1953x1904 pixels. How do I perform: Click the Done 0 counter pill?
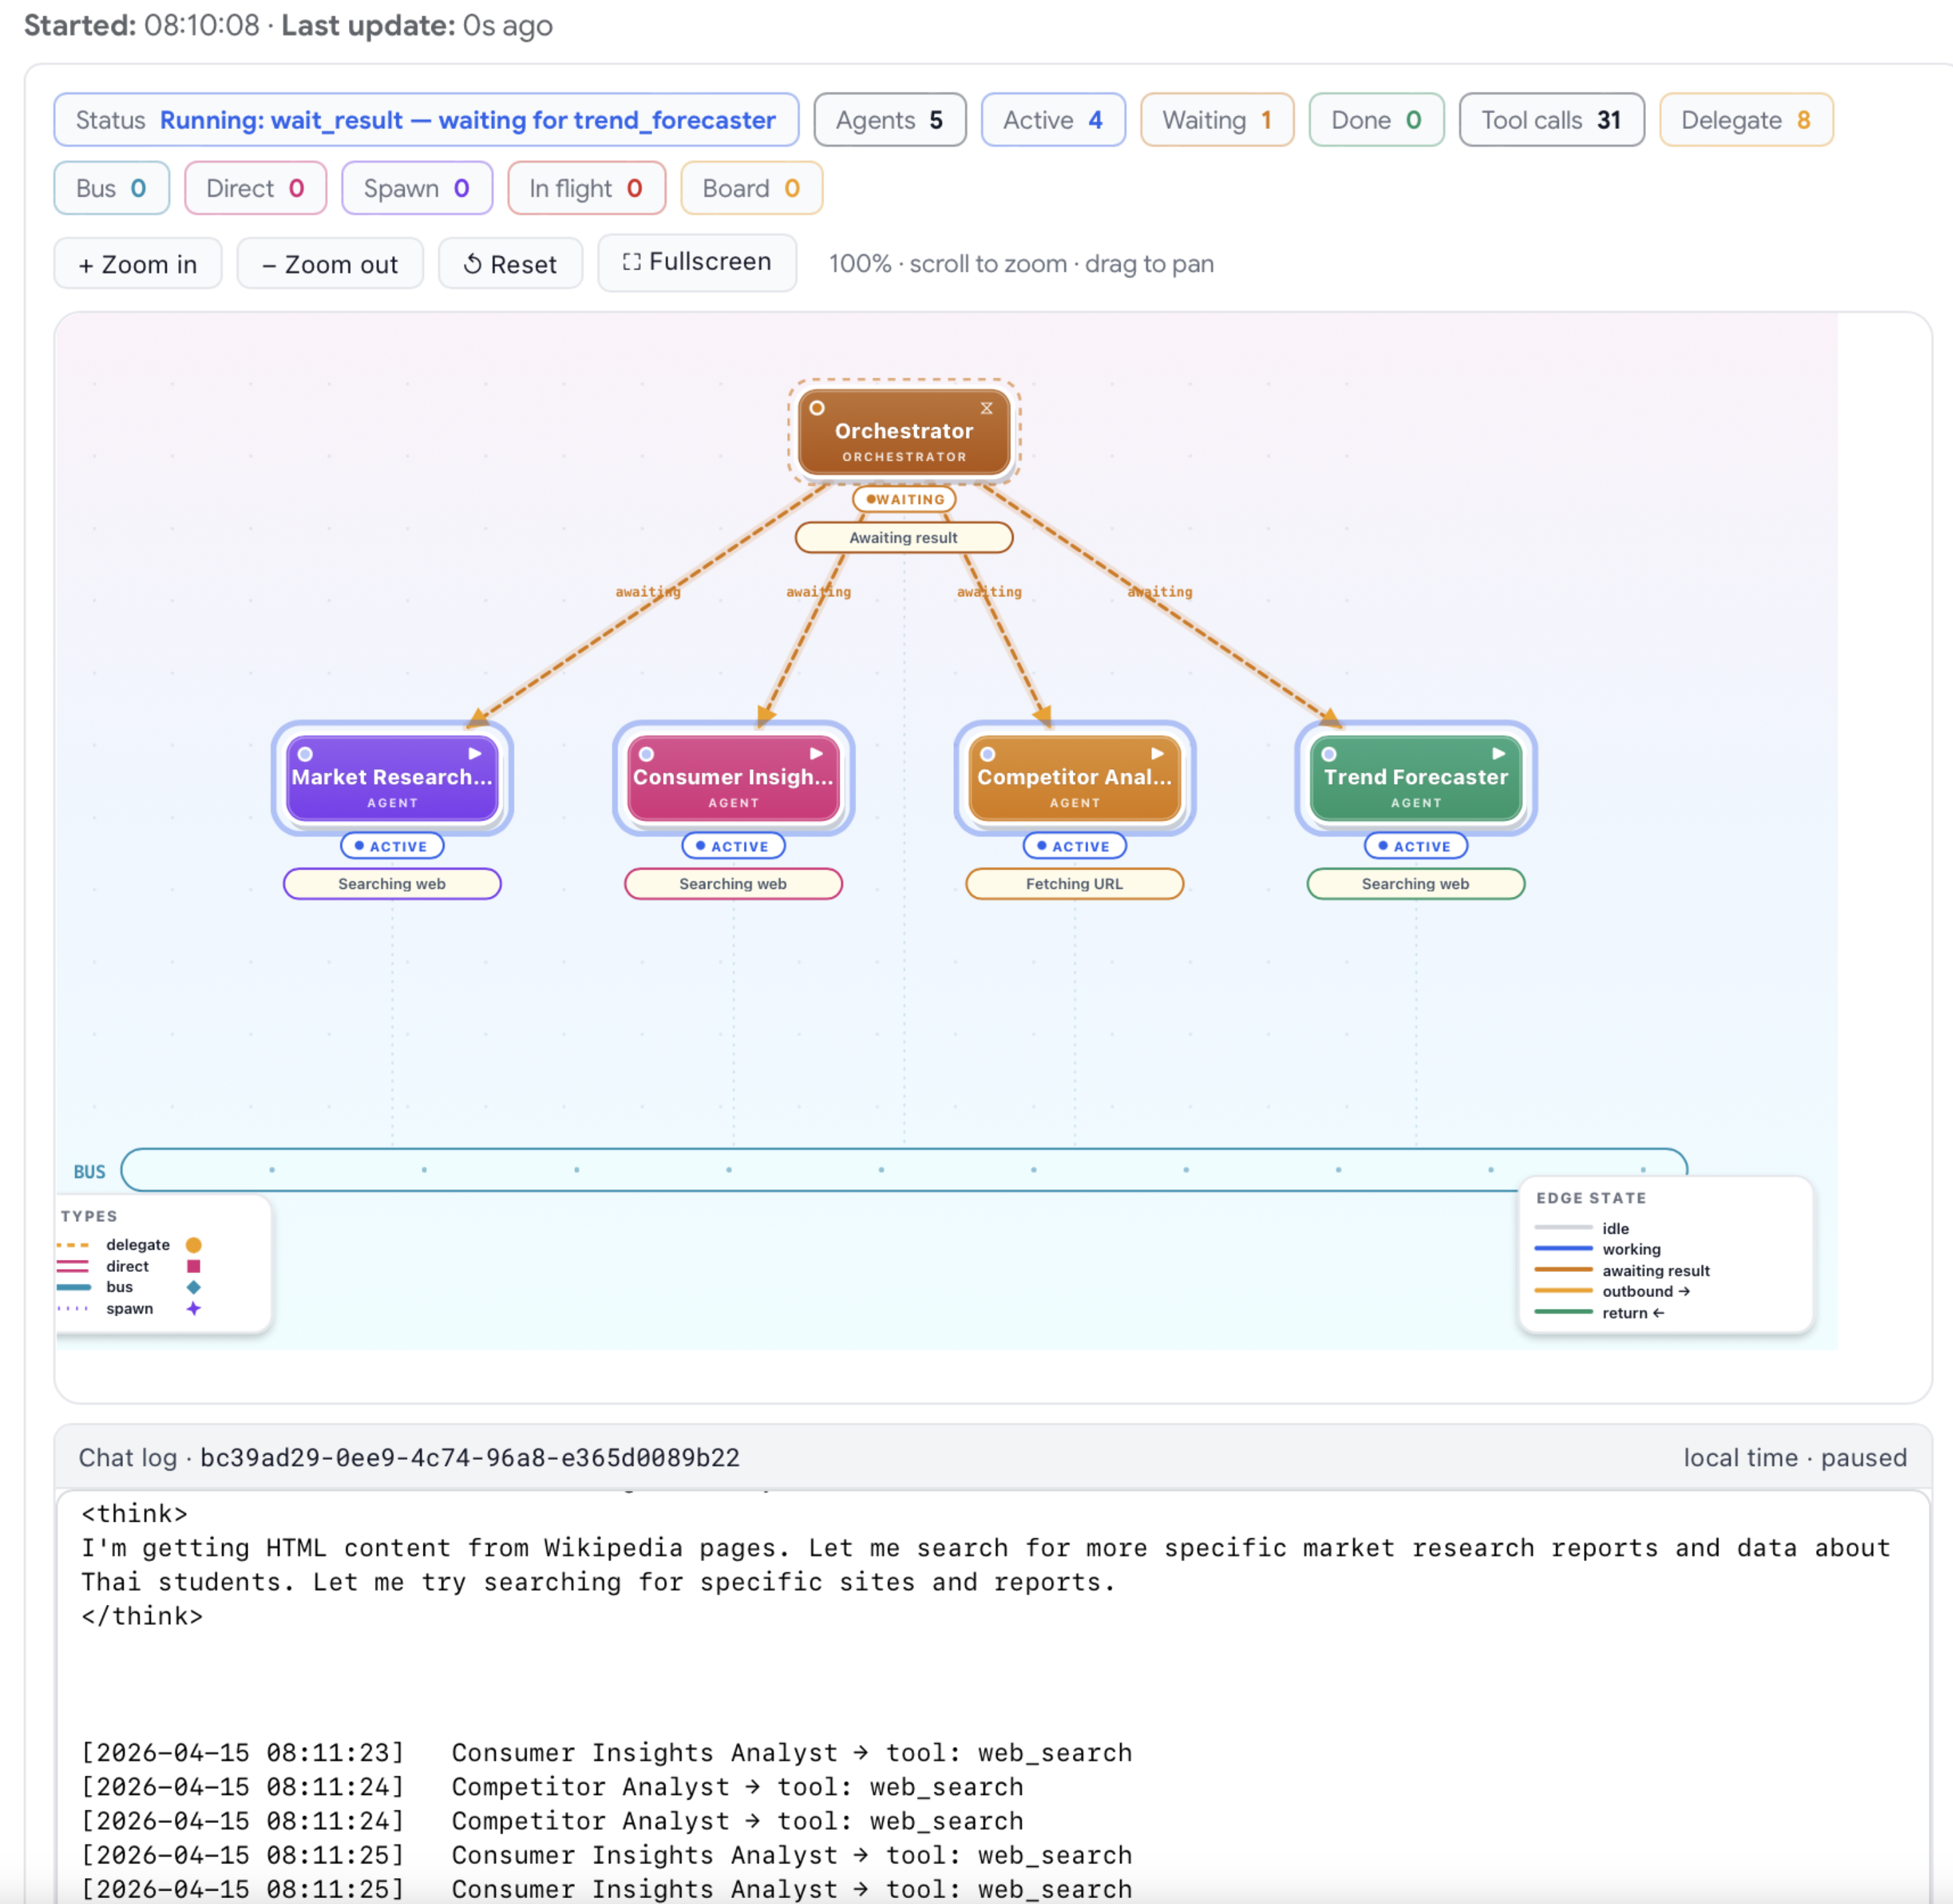[x=1376, y=120]
